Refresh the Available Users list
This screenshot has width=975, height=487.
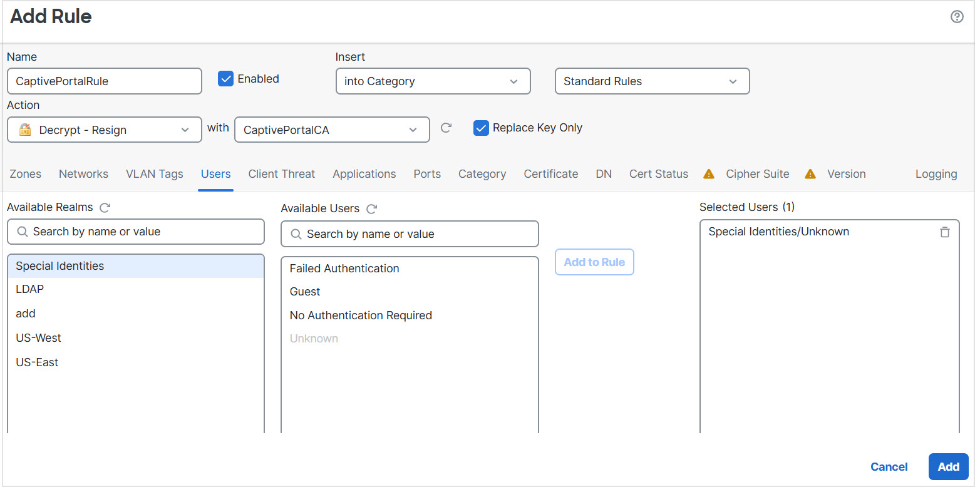371,208
